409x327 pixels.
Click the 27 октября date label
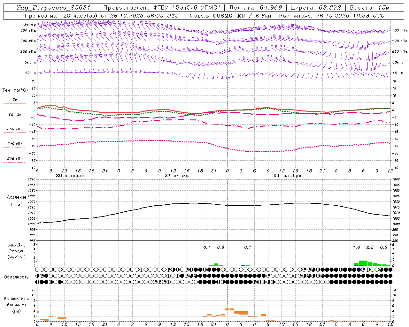coord(179,176)
